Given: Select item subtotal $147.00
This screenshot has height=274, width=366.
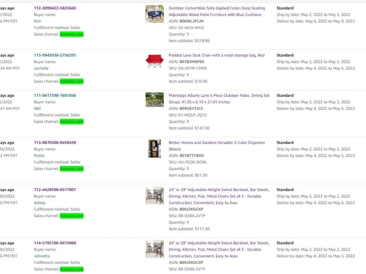Looking at the screenshot, I should 202,128.
